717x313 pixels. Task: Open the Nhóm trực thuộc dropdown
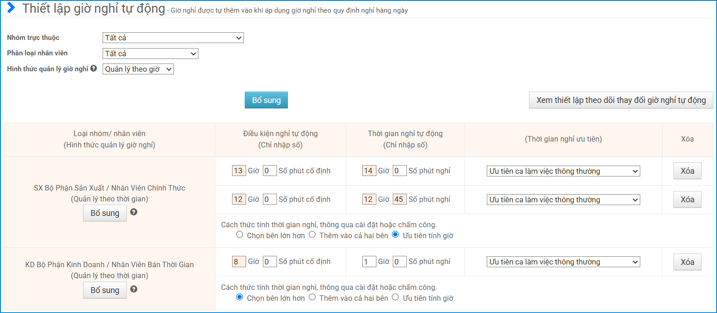(x=173, y=38)
